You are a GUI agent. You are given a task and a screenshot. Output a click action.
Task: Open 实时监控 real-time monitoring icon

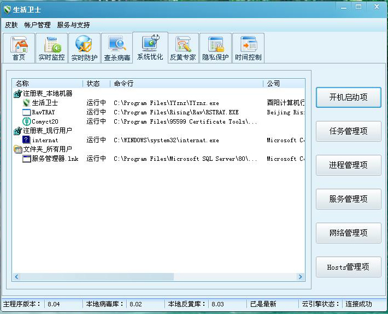tap(51, 48)
